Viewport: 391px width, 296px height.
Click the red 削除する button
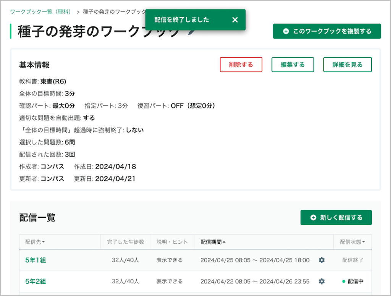tap(241, 65)
